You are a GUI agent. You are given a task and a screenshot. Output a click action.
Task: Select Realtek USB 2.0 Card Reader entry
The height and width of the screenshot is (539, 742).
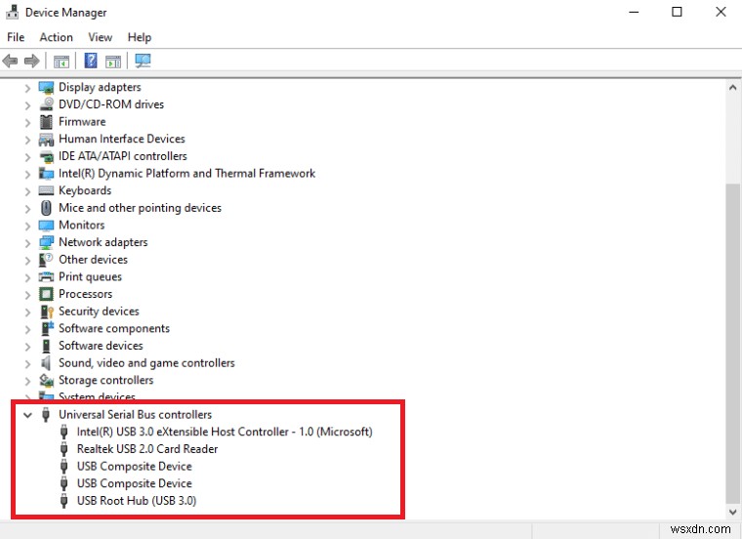click(147, 449)
